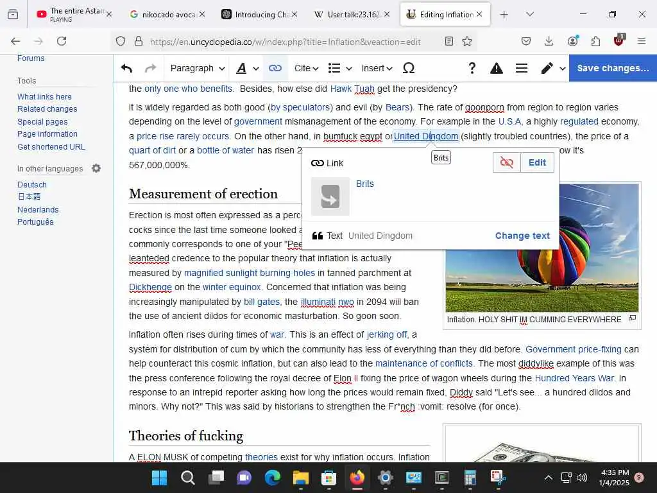The height and width of the screenshot is (493, 657).
Task: Undo last edit in editor toolbar
Action: 126,68
